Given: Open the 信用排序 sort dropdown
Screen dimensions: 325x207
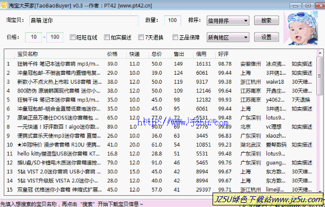Looking at the screenshot, I should click(228, 21).
